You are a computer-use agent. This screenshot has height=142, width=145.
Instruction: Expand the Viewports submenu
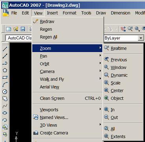coord(67,110)
